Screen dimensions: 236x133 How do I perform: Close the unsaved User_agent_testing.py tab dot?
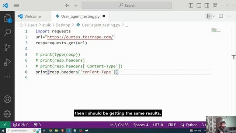104,16
